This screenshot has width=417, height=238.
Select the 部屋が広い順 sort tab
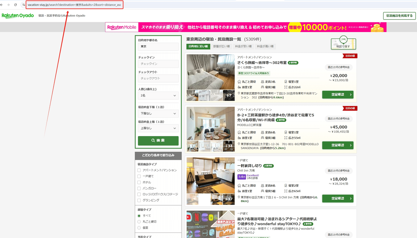coord(221,46)
